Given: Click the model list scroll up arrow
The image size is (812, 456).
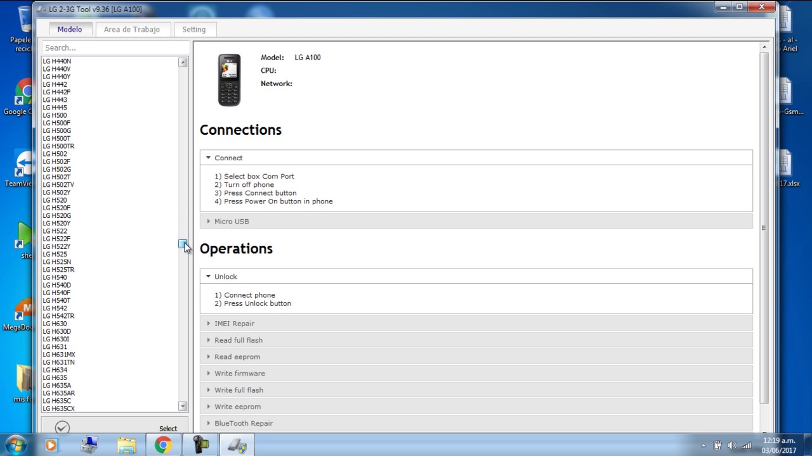Looking at the screenshot, I should click(x=183, y=62).
